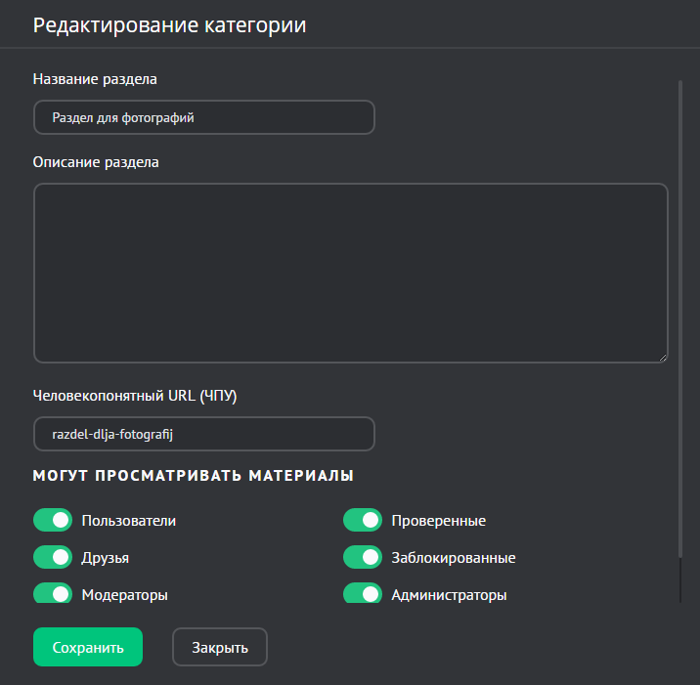Focus the Название раздела text field
This screenshot has width=700, height=685.
[x=204, y=117]
